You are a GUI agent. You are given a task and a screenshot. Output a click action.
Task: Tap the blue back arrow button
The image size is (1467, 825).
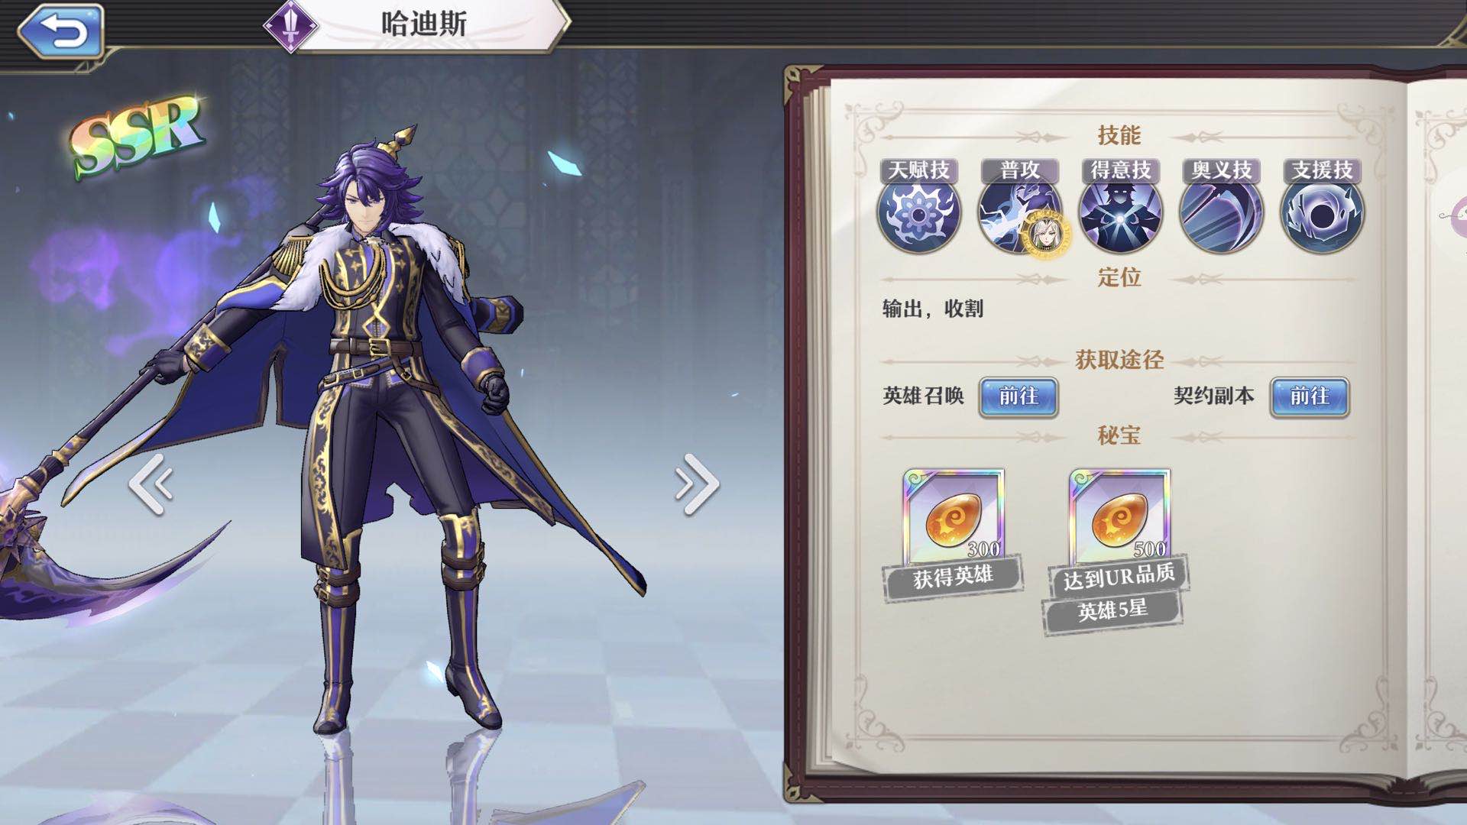coord(61,31)
